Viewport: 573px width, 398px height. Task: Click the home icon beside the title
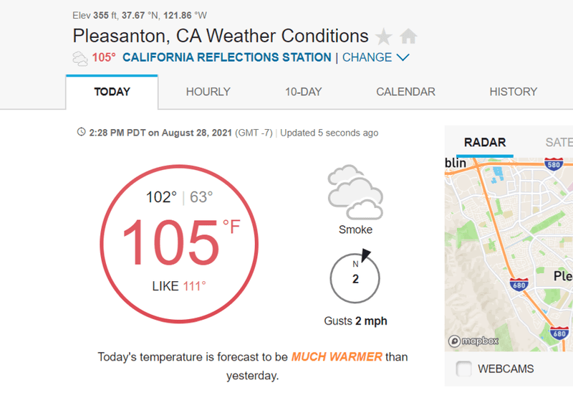pos(408,37)
